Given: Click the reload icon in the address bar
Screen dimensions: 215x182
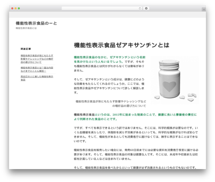Looking at the screenshot, I should (140, 8).
